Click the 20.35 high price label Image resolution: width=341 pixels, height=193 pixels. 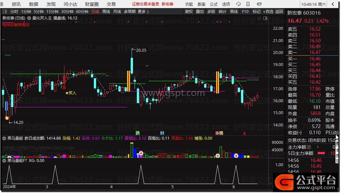[x=141, y=50]
